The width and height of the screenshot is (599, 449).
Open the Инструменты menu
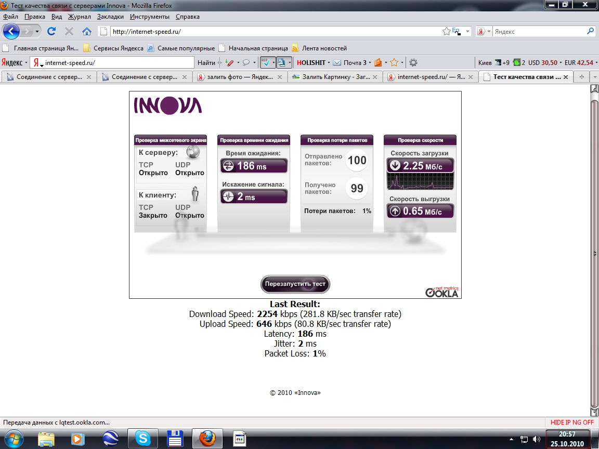[x=150, y=17]
